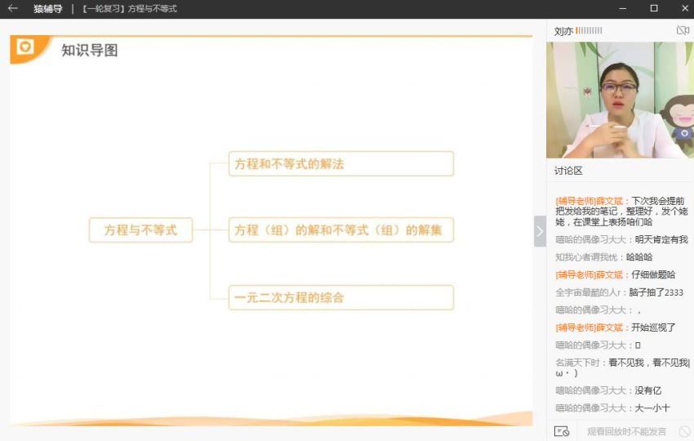Screen dimensions: 694x441
Task: Click the 猿辅导 app title
Action: (48, 8)
